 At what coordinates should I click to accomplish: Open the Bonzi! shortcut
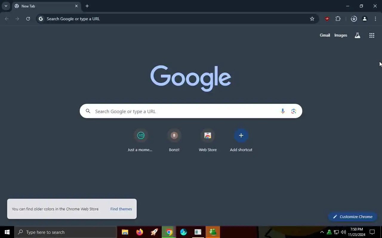tap(174, 140)
